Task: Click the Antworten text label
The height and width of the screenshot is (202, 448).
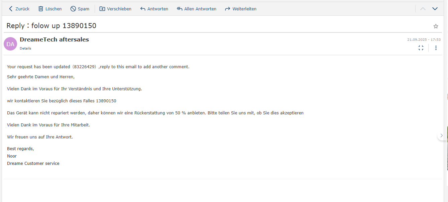Action: 158,9
